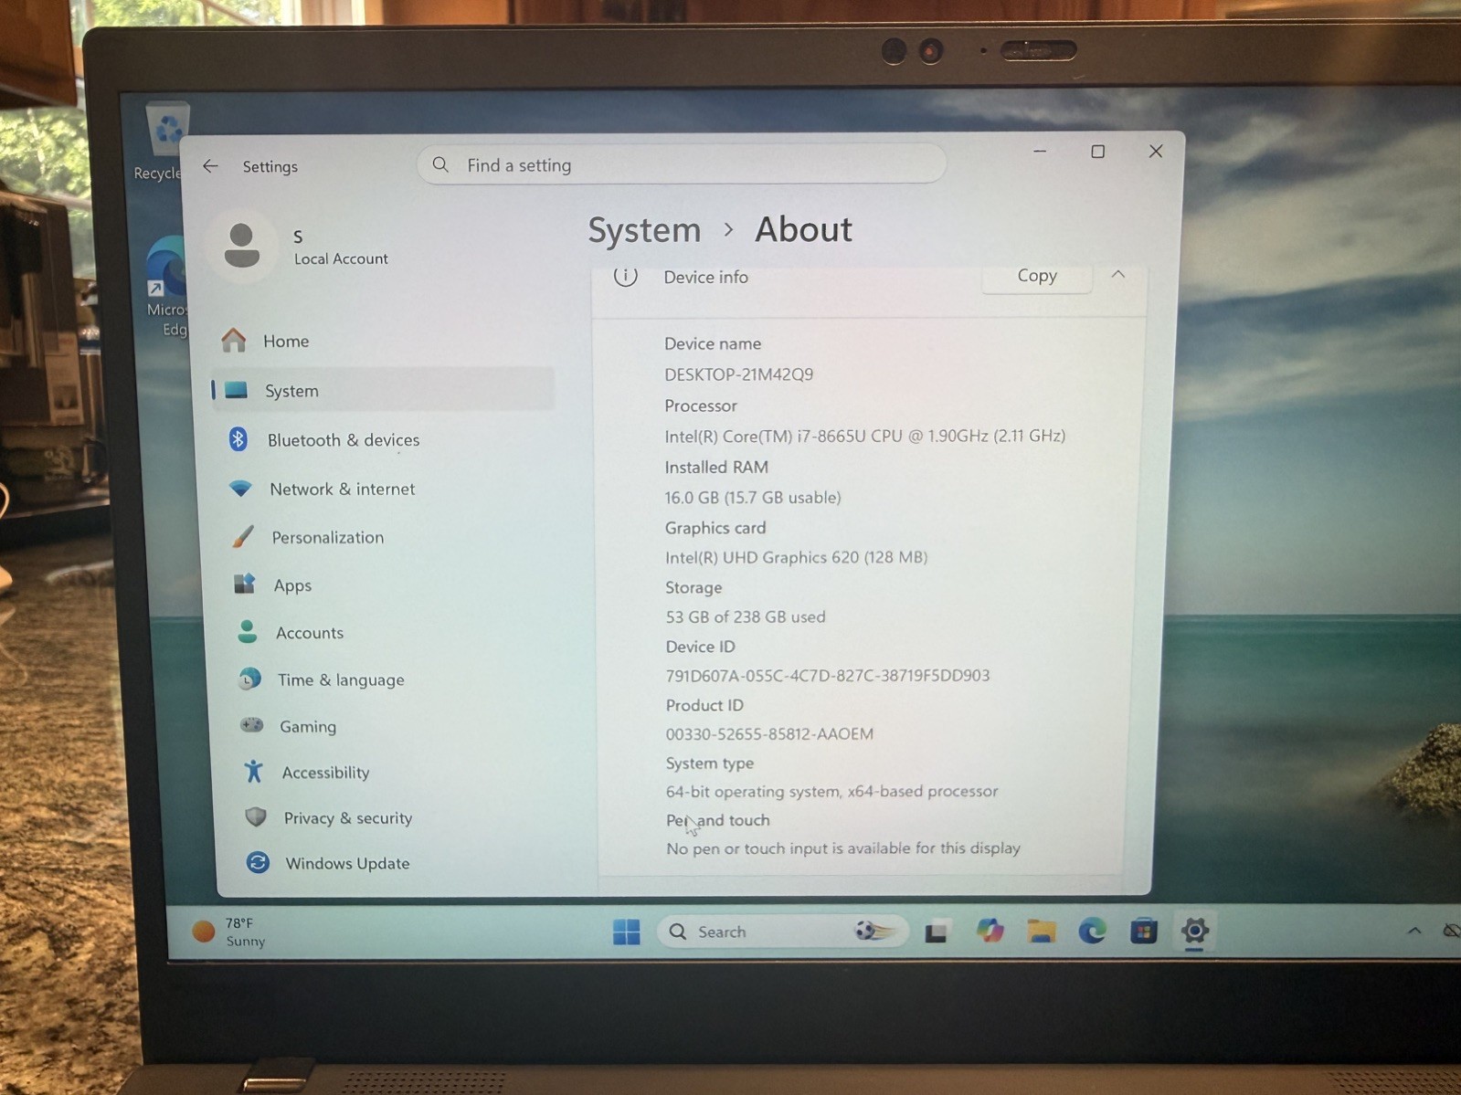Click the 16.0 GB installed RAM value
The height and width of the screenshot is (1095, 1461).
tap(753, 497)
